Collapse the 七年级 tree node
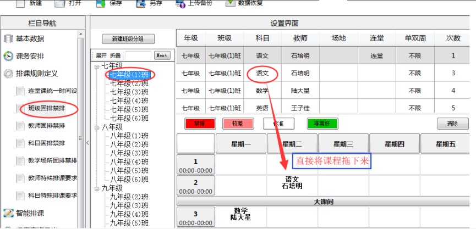The image size is (476, 229). tap(97, 66)
